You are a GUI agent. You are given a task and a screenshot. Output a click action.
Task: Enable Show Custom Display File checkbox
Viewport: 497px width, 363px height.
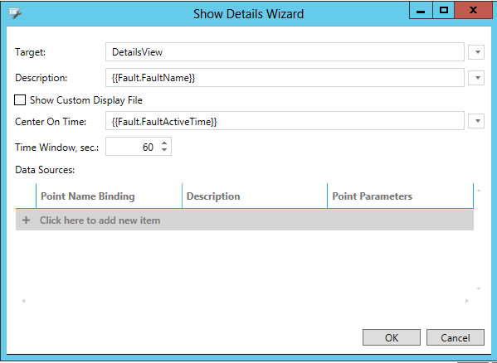(x=20, y=100)
